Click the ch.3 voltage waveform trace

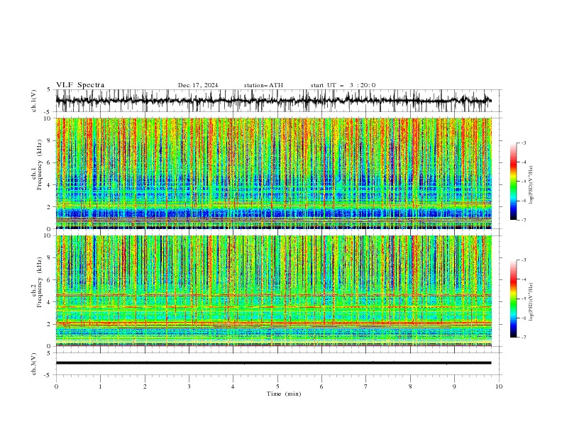(x=273, y=363)
